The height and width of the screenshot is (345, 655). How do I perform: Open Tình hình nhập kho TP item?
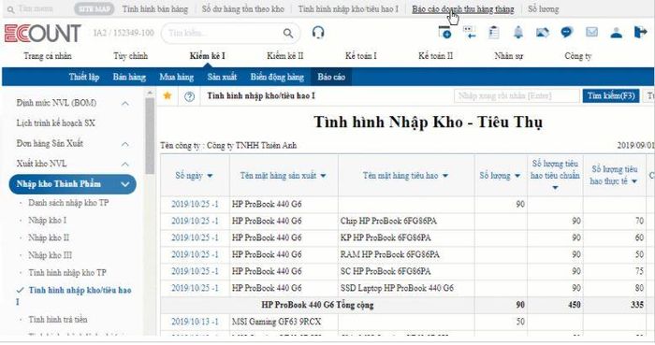(x=67, y=273)
